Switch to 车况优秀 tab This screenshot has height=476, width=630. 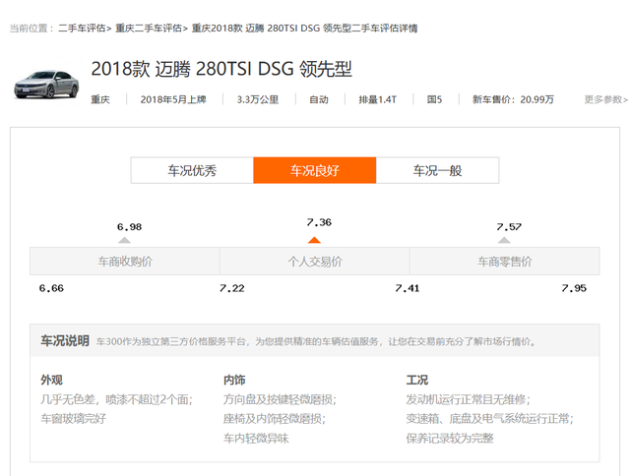tap(192, 170)
